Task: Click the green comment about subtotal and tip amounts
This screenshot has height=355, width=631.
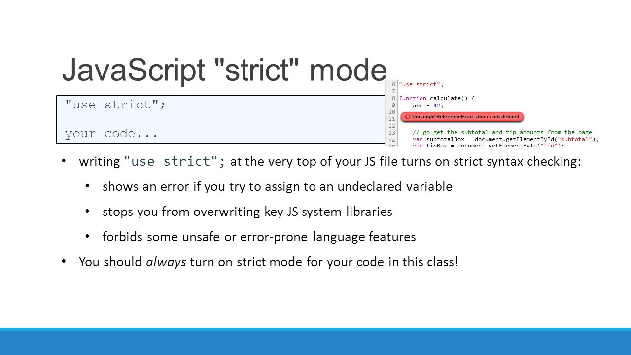Action: (x=502, y=132)
